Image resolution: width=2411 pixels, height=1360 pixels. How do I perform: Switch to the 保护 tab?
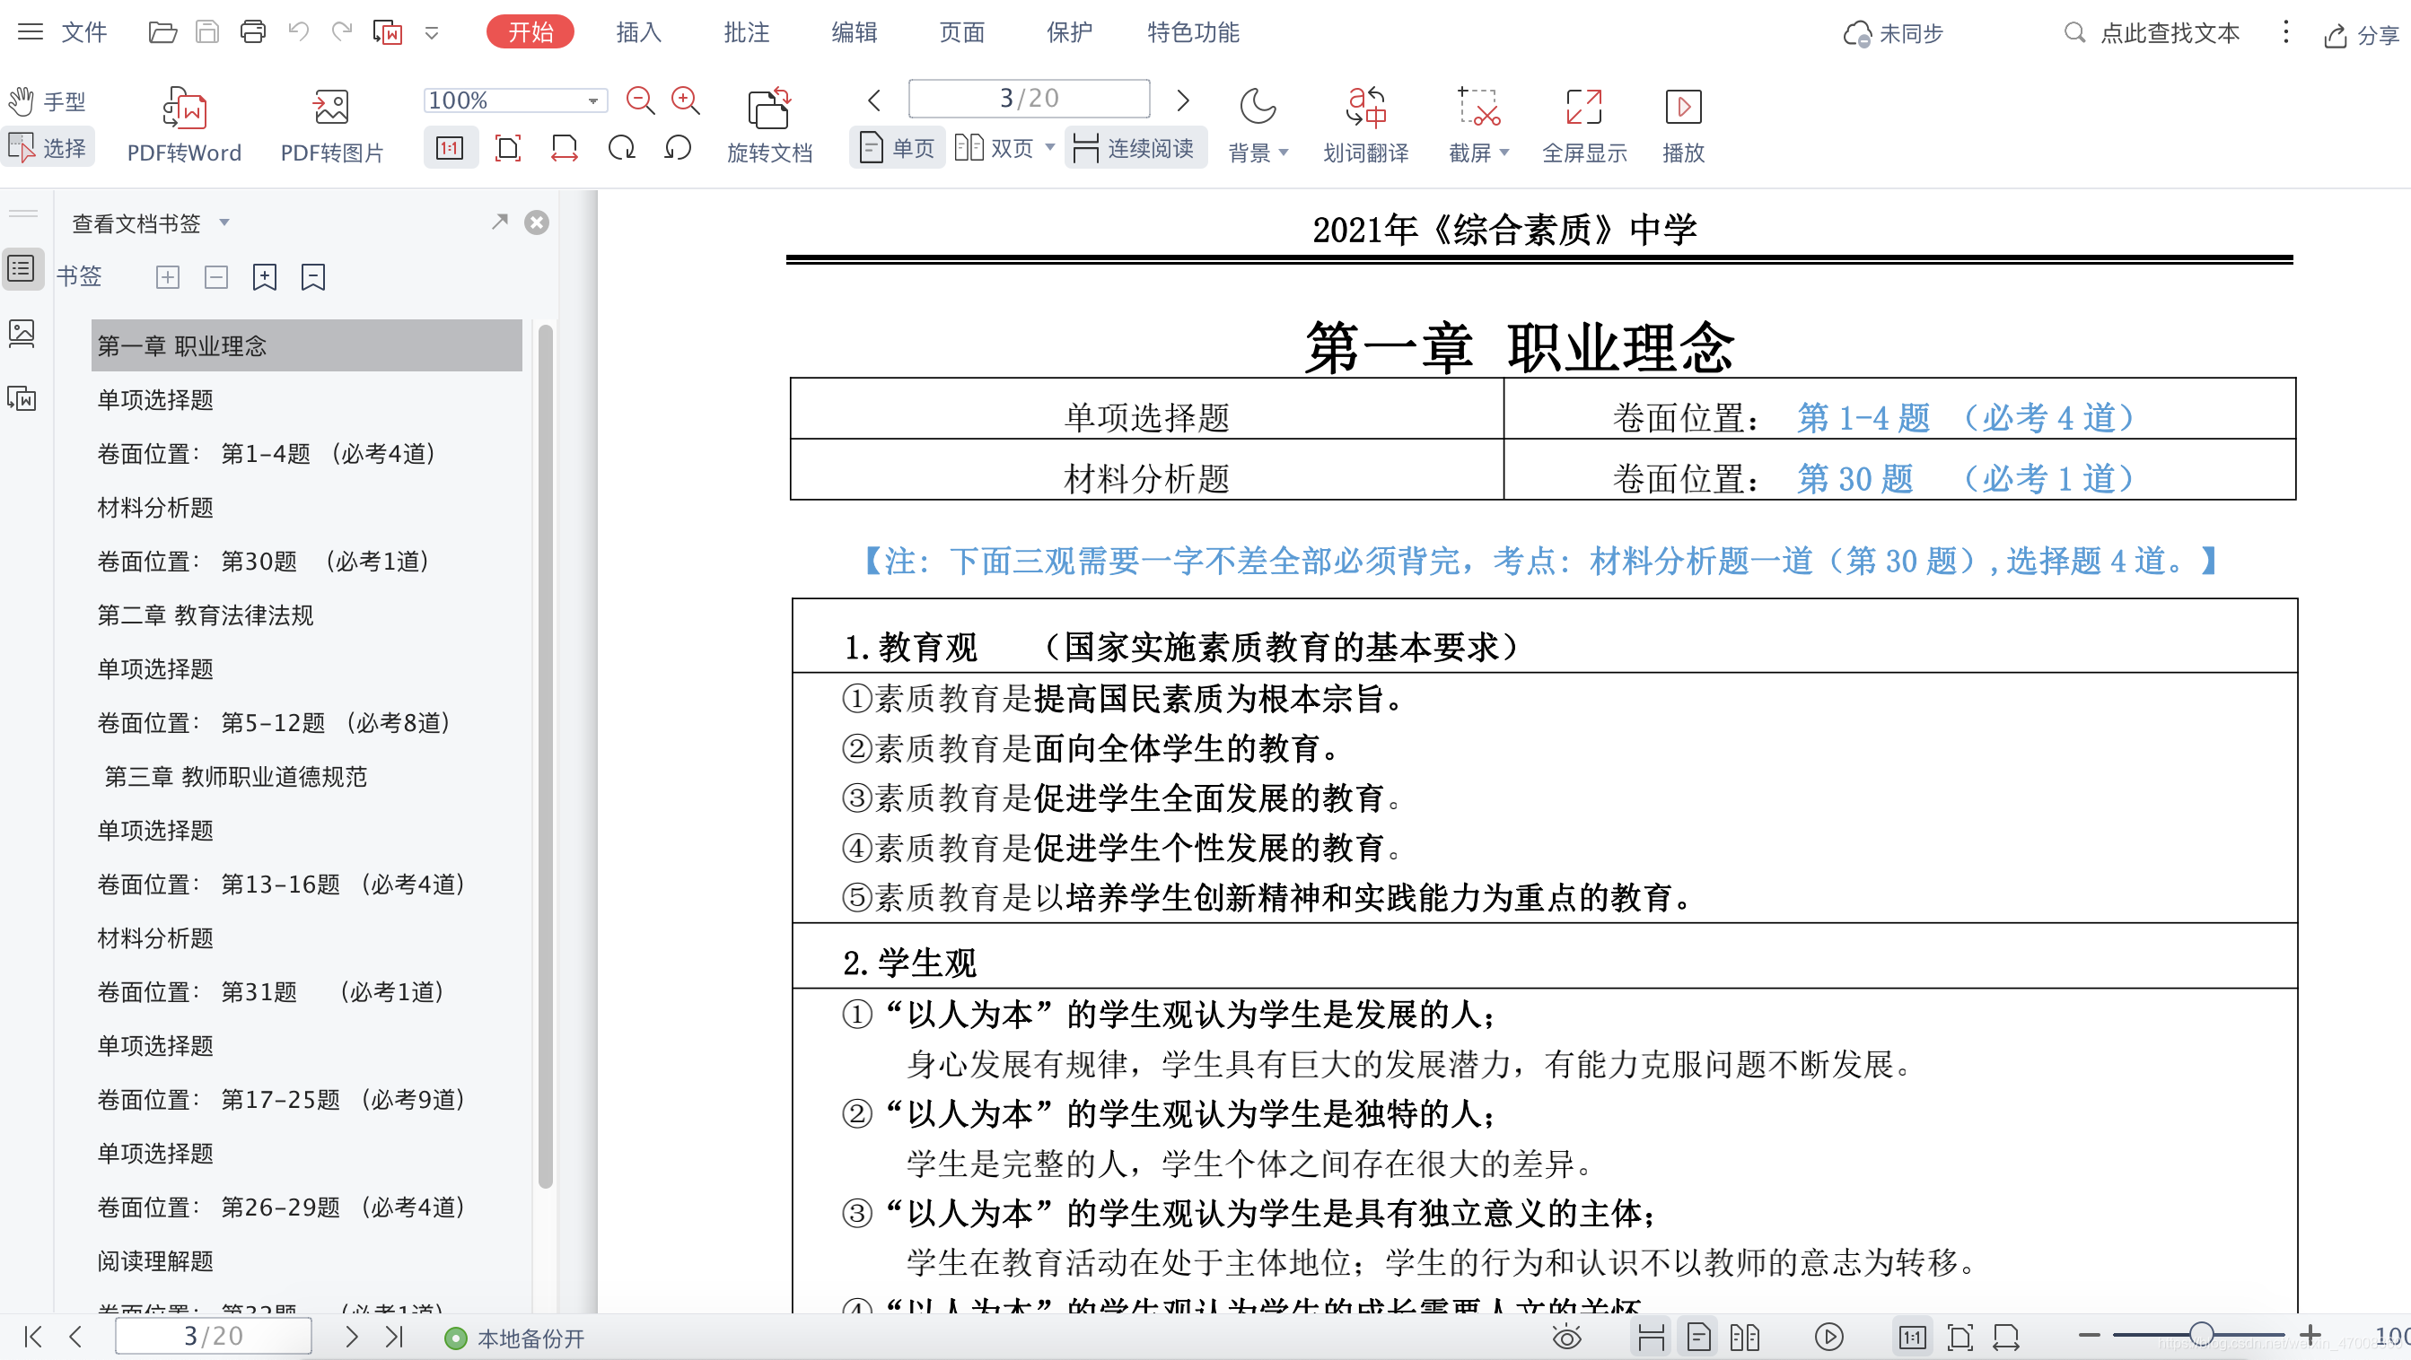pyautogui.click(x=1069, y=32)
